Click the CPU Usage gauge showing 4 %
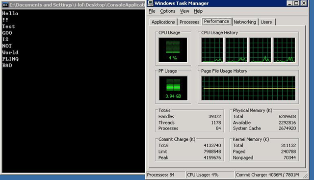The image size is (314, 180). click(173, 50)
